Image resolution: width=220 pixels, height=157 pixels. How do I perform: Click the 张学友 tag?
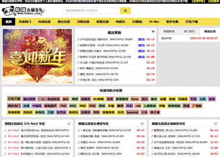(x=61, y=112)
